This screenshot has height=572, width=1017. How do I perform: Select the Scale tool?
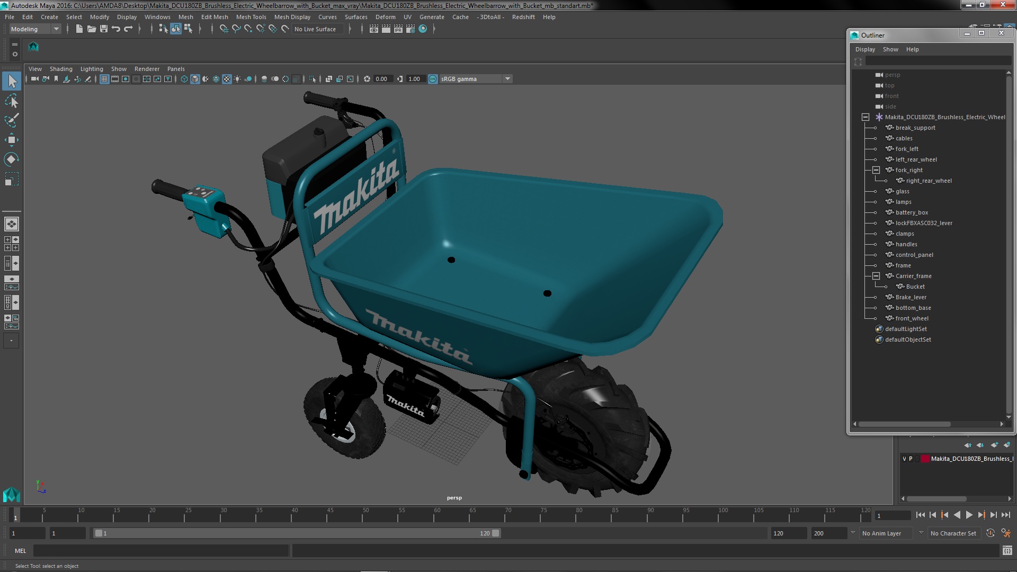point(12,179)
